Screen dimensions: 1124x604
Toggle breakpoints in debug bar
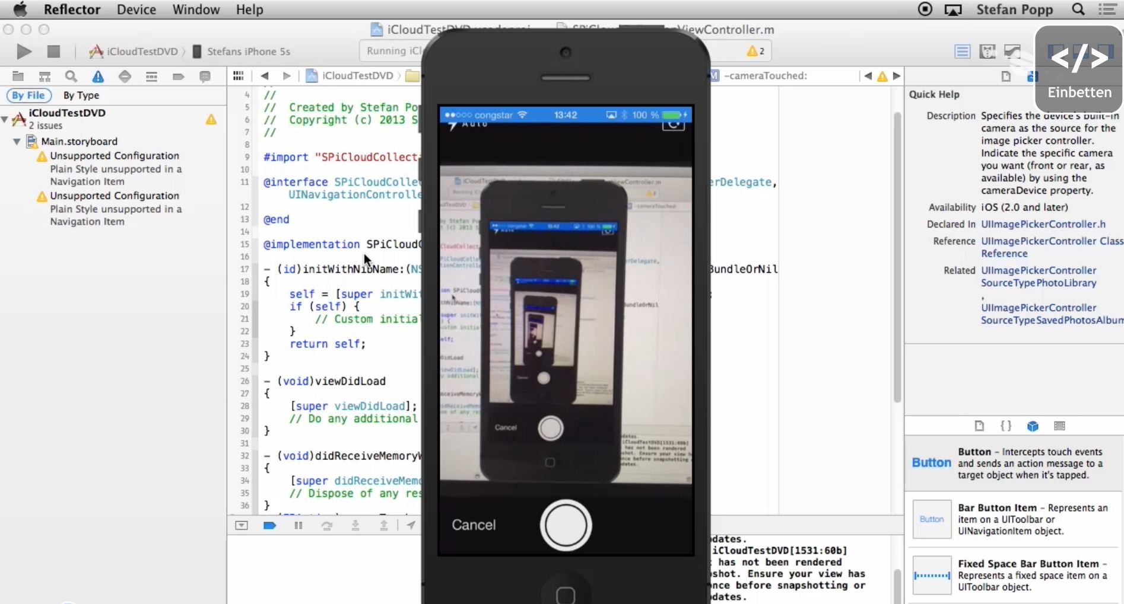[269, 525]
